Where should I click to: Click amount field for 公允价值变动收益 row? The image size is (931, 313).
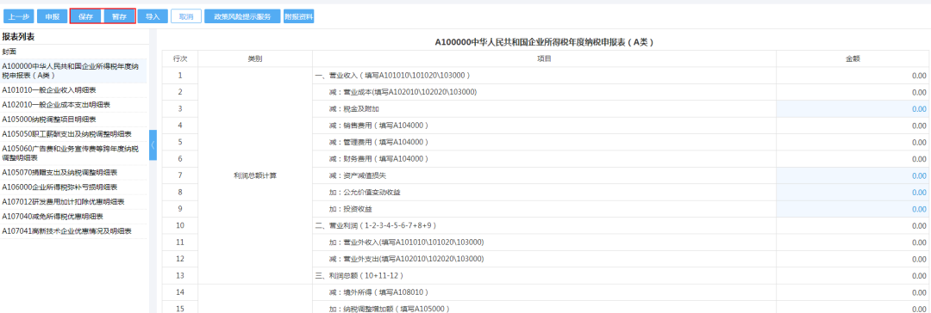pyautogui.click(x=853, y=193)
